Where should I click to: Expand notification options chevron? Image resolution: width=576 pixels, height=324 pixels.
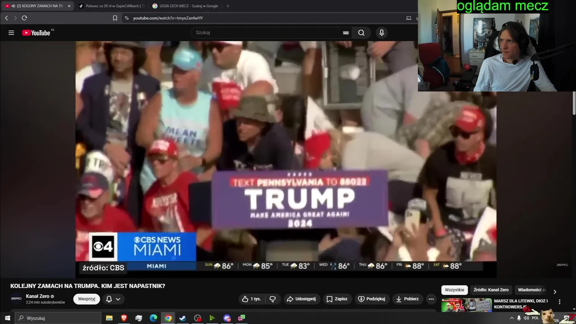tap(118, 299)
